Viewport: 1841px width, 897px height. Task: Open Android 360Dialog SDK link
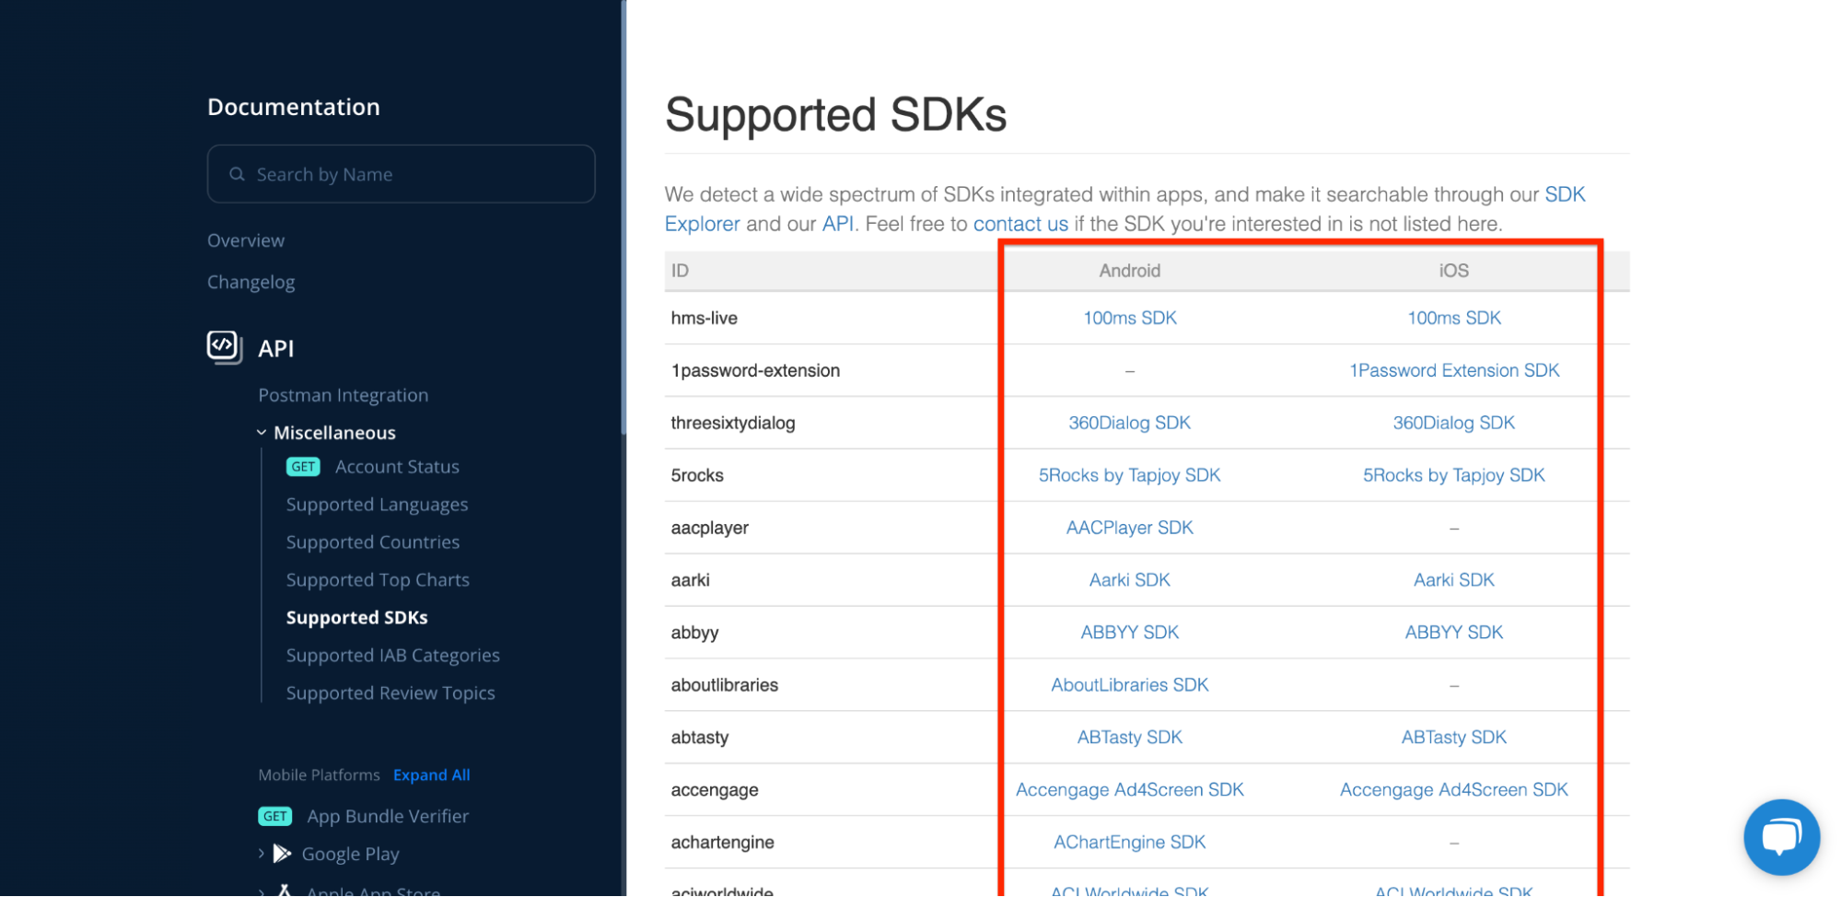[1130, 423]
